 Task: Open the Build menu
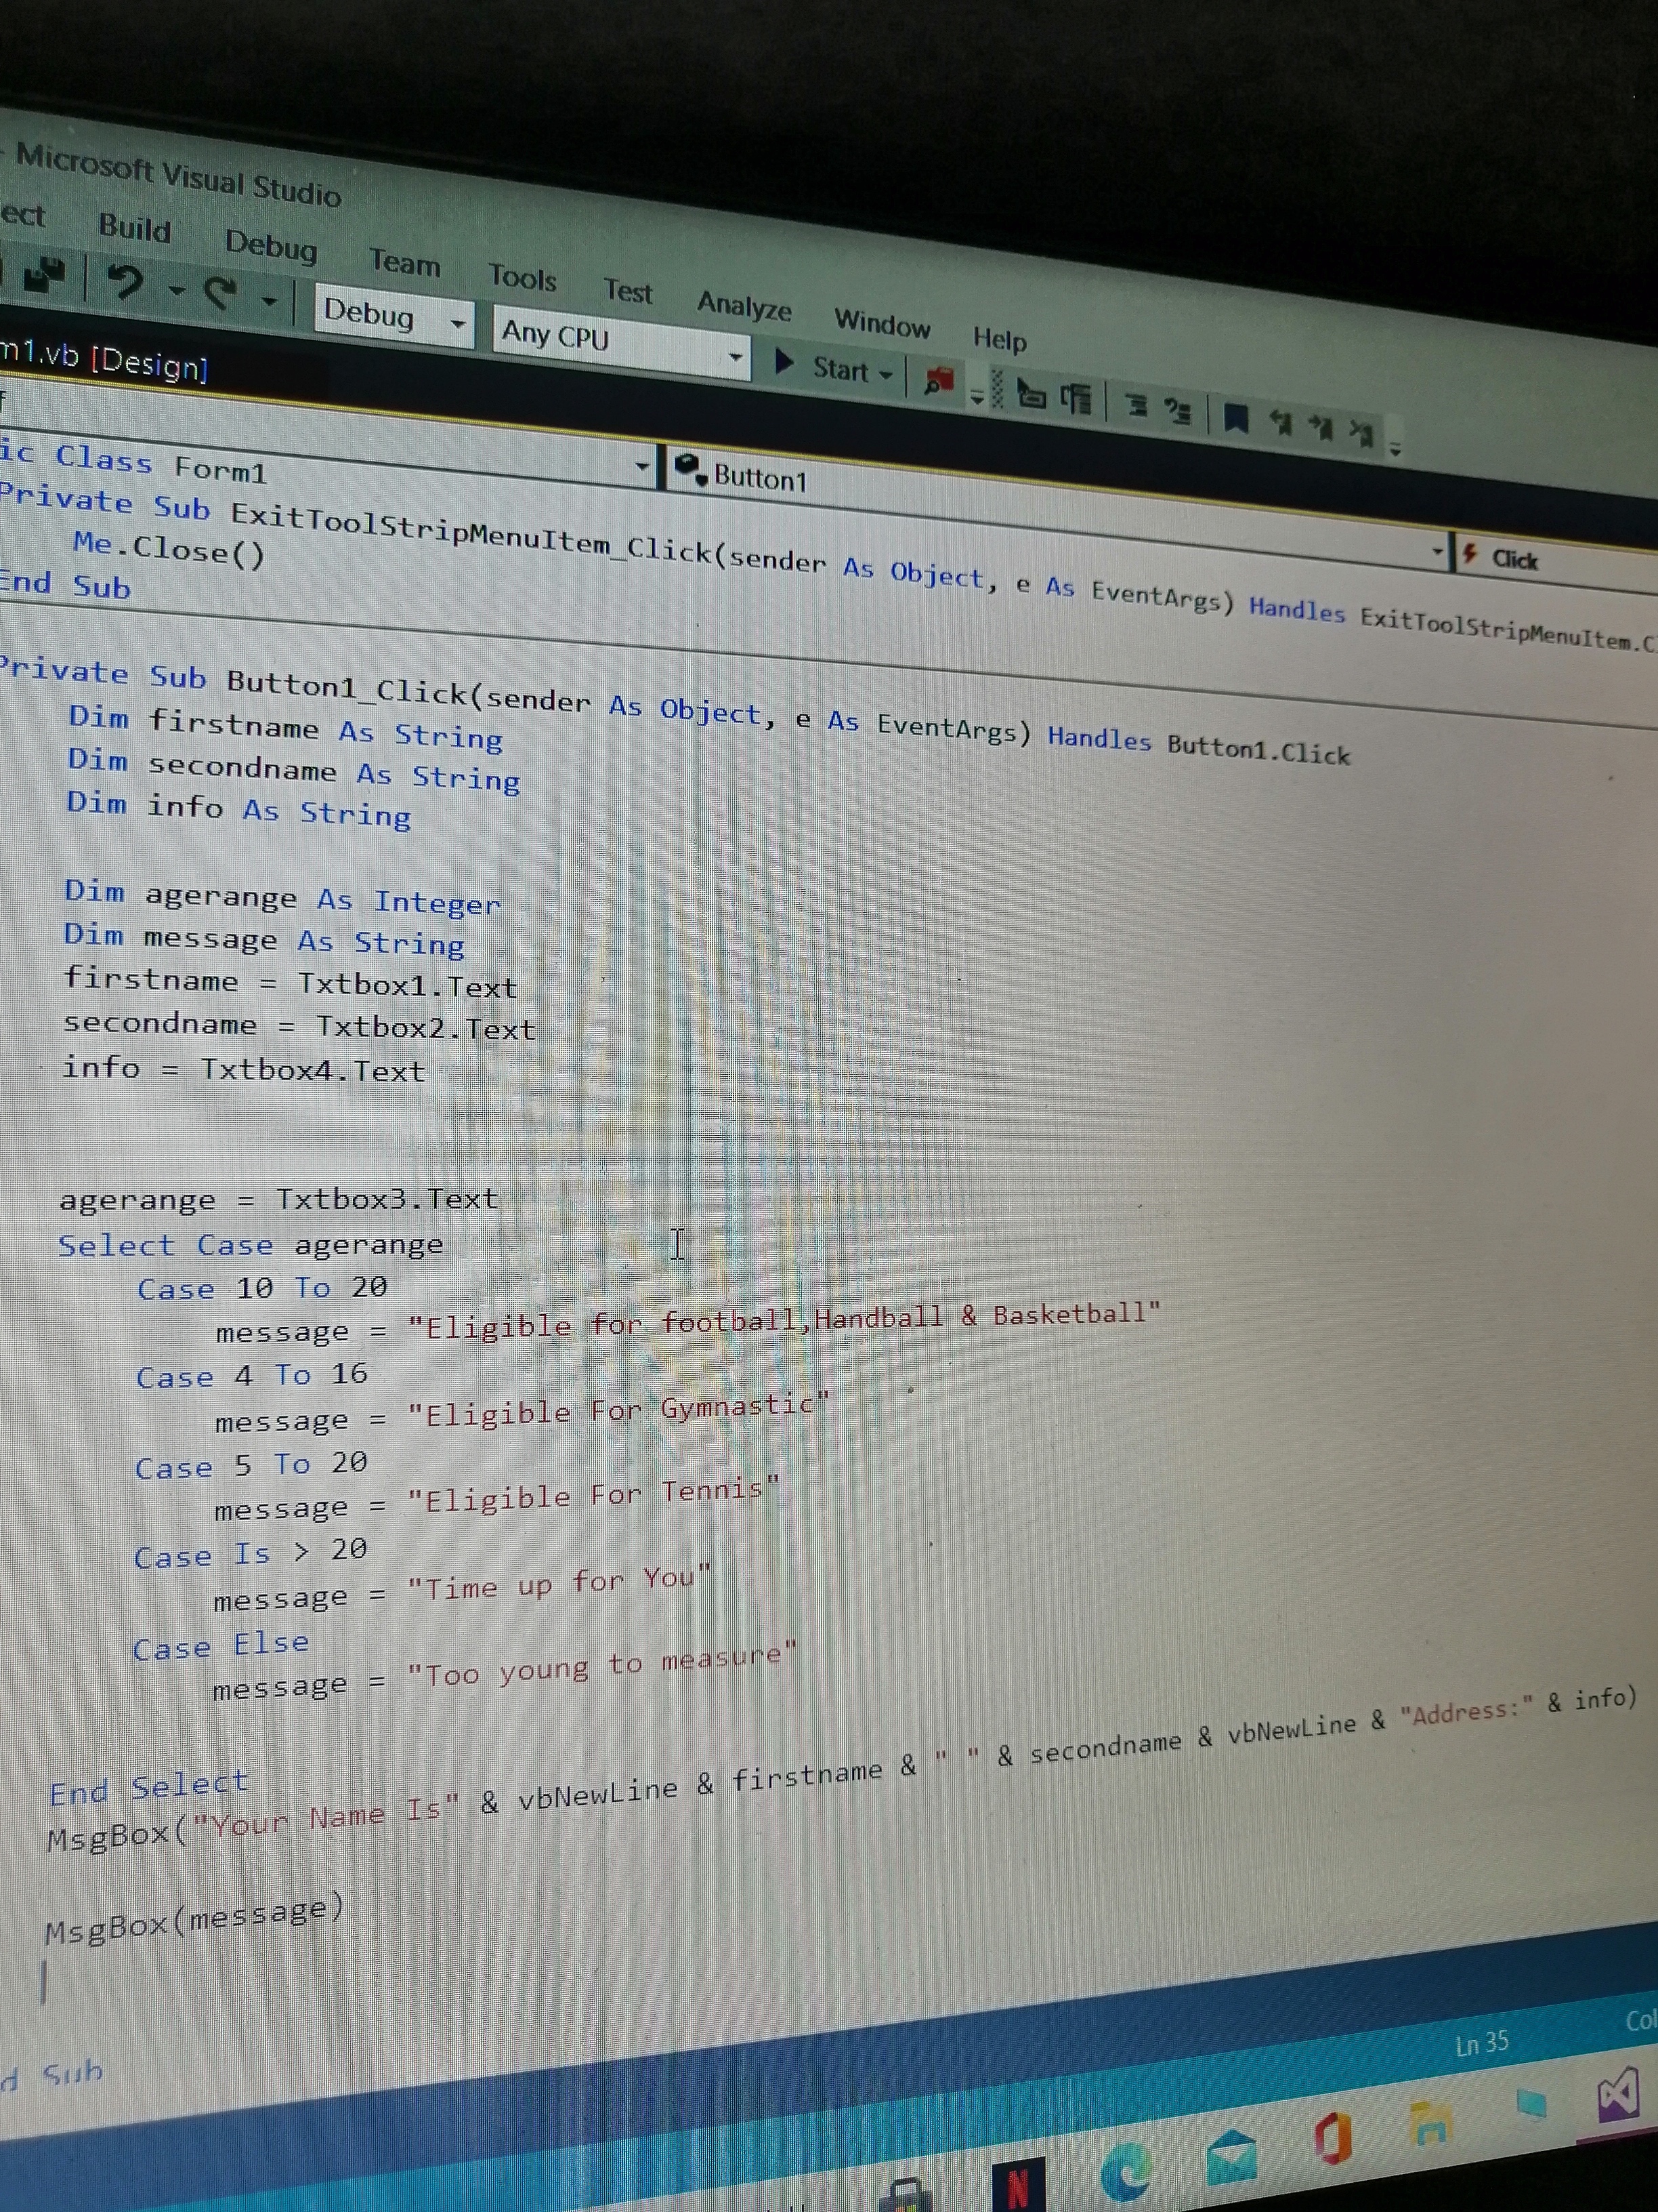[135, 228]
